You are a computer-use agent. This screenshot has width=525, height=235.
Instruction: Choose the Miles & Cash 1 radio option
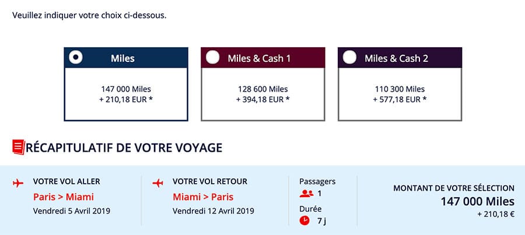[212, 57]
